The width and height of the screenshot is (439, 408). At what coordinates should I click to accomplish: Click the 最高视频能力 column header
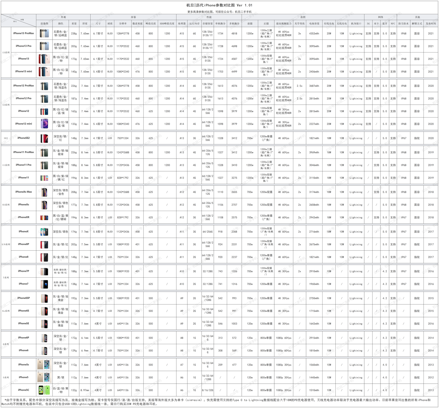click(284, 24)
